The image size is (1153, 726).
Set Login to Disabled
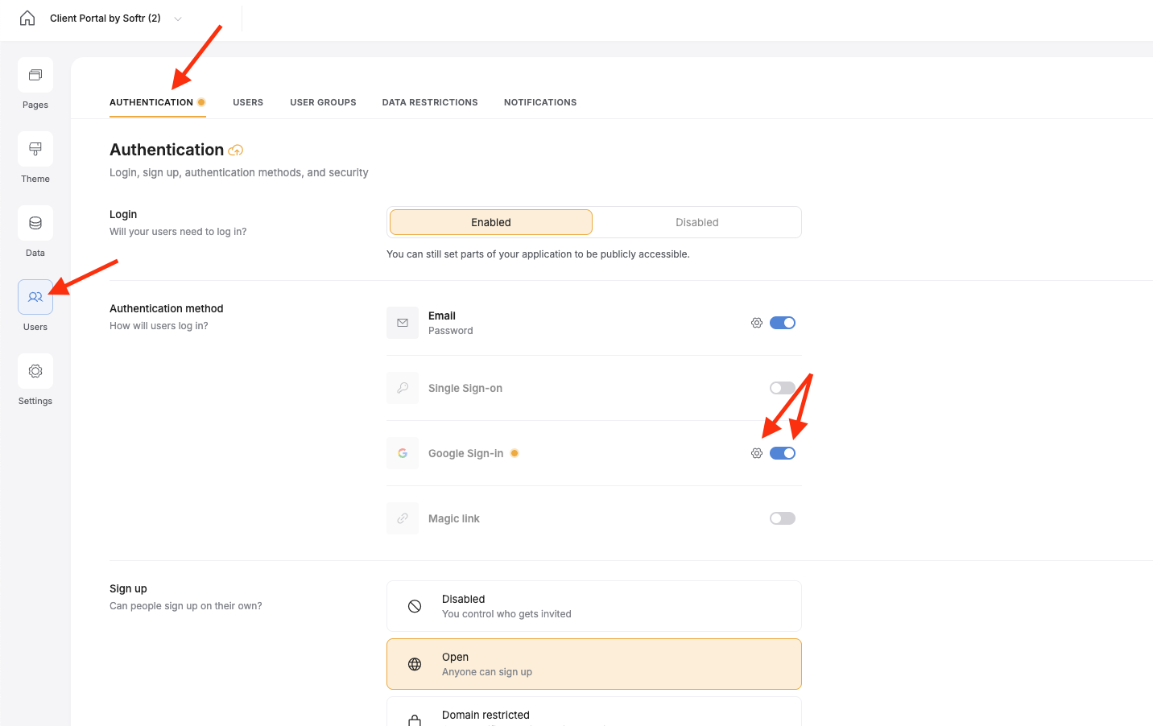click(x=696, y=222)
